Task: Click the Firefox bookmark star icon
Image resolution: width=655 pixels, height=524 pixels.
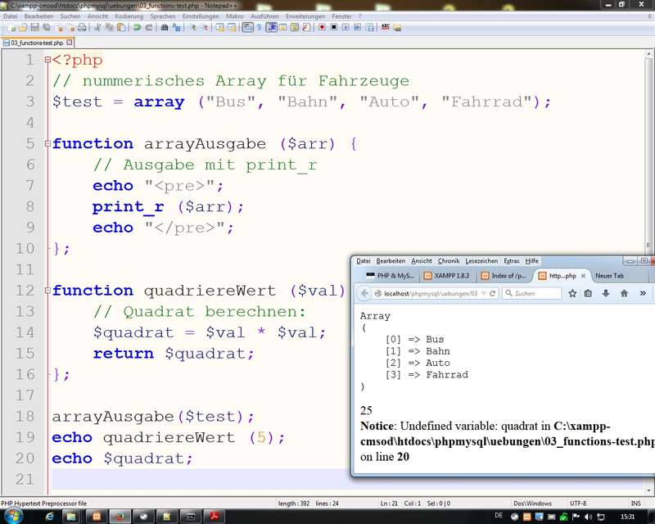Action: tap(571, 293)
